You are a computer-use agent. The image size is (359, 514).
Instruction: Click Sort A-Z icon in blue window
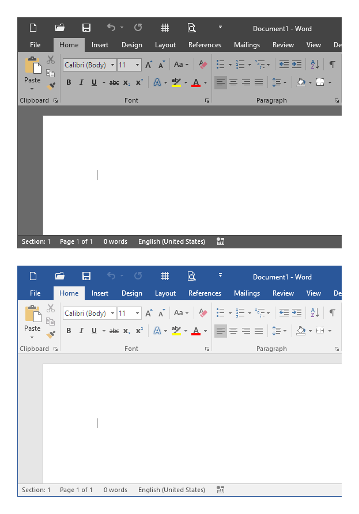tap(315, 313)
